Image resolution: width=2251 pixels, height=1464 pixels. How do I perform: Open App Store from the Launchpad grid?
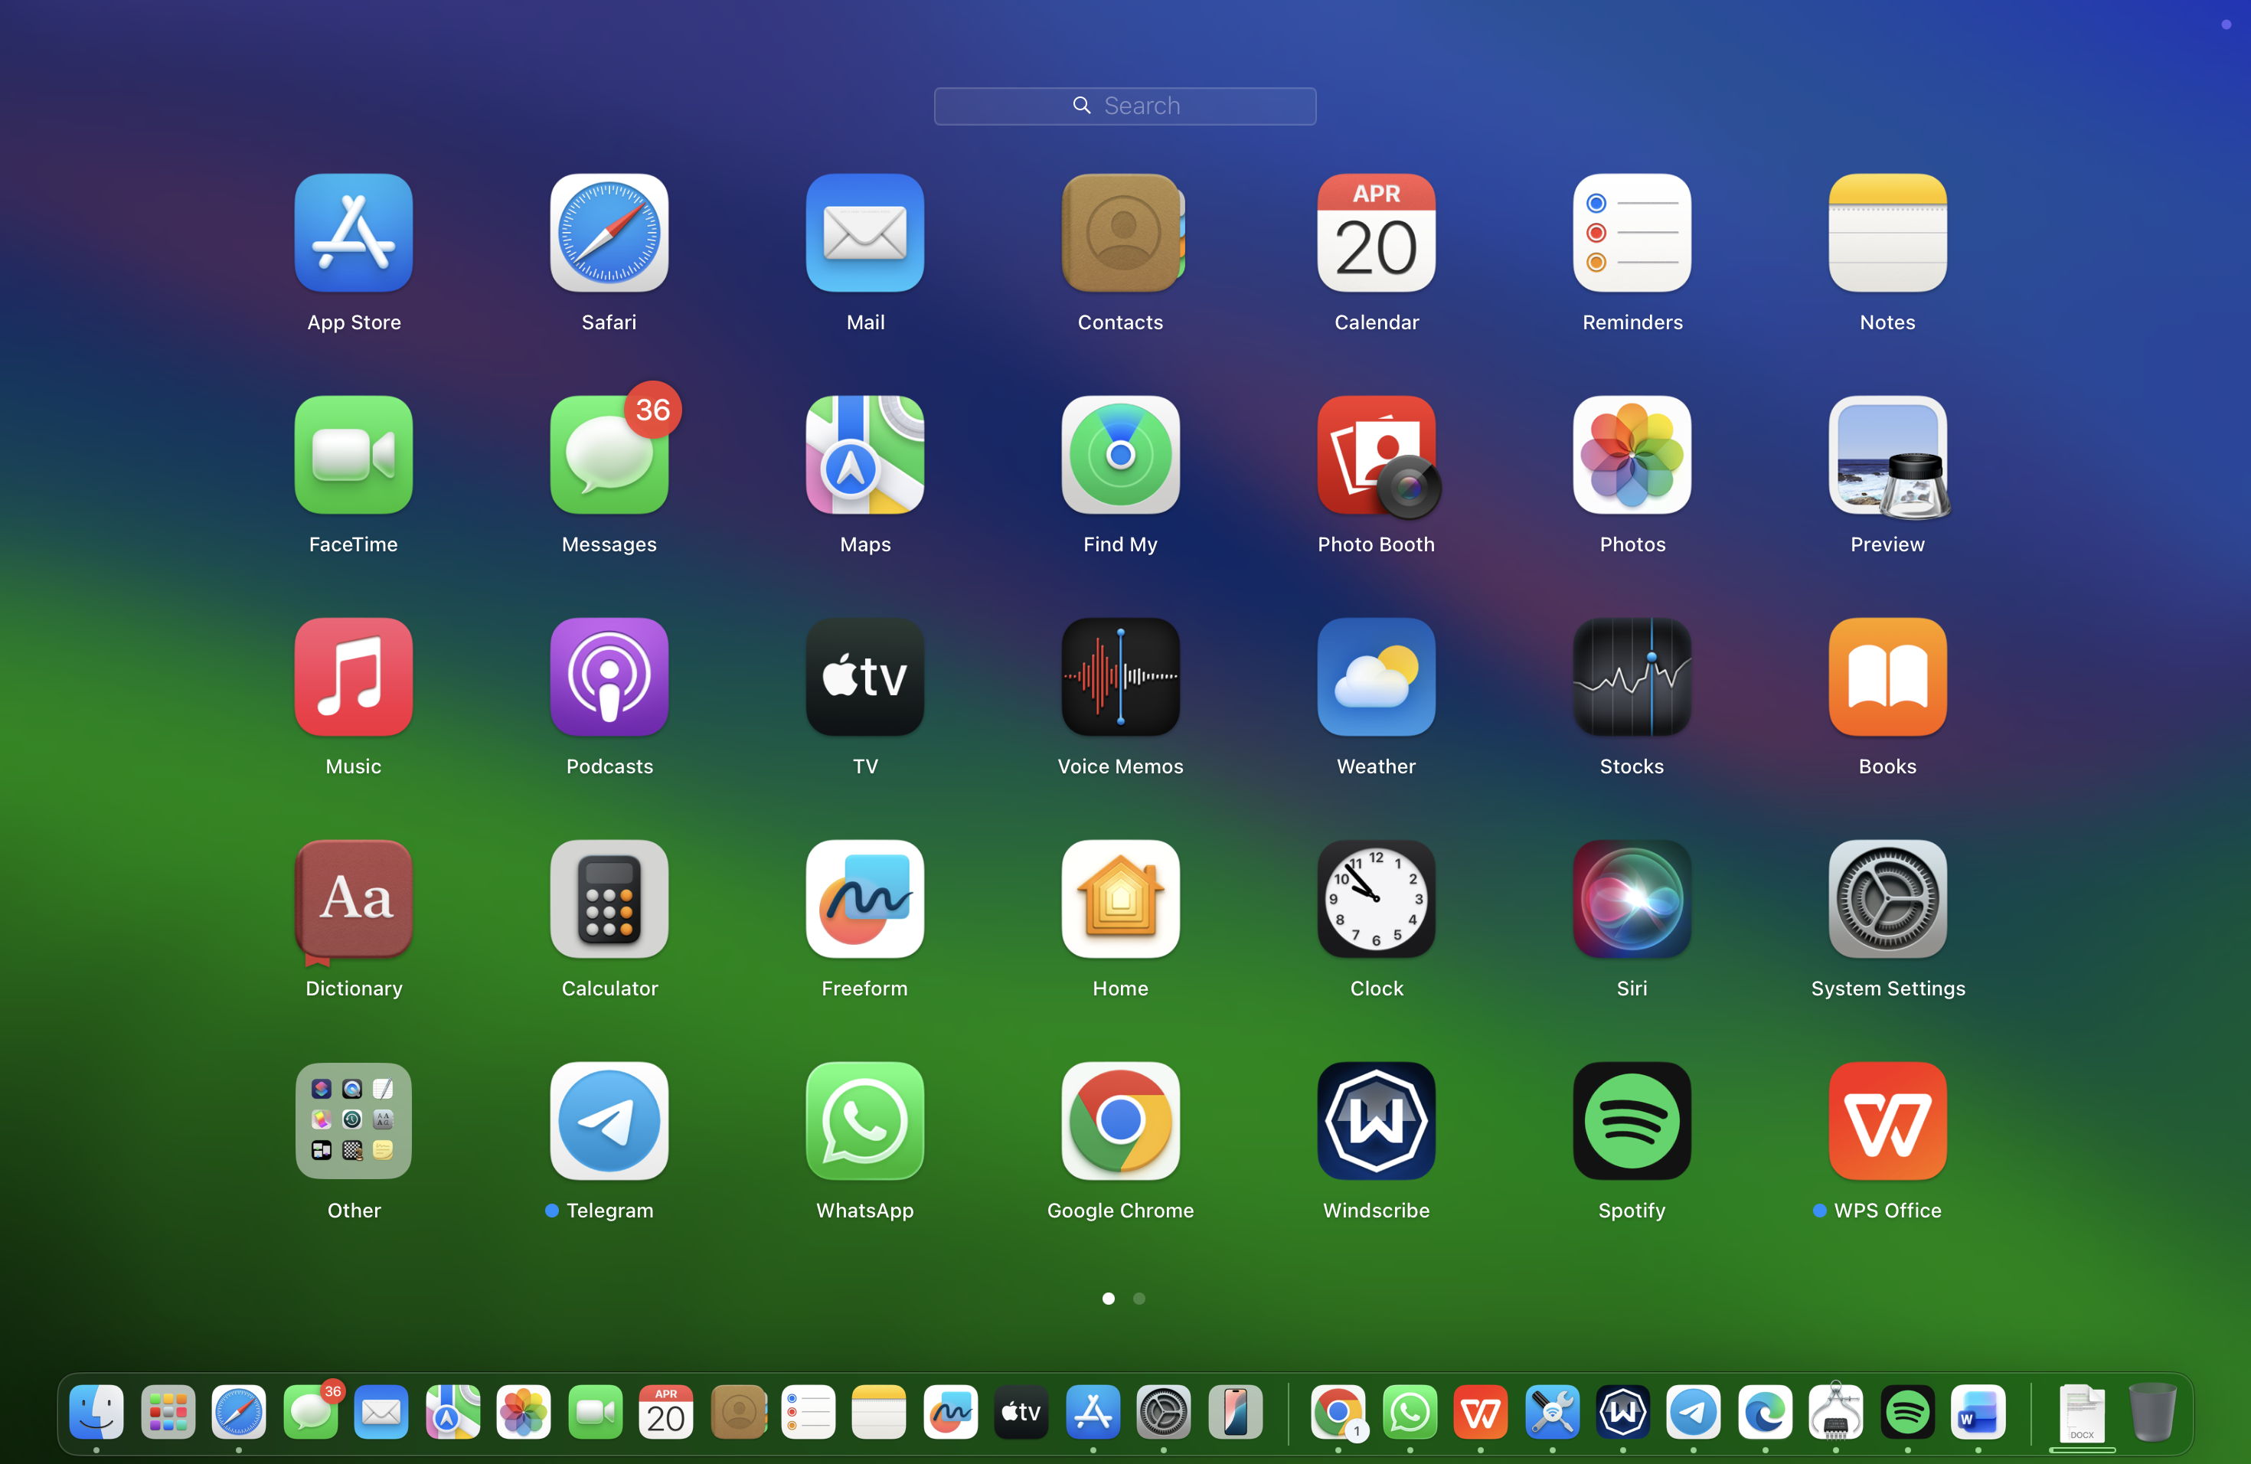click(x=354, y=233)
